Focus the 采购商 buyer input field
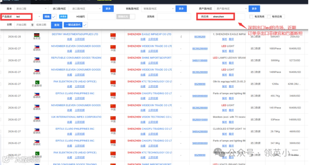309x165 pixels. click(x=174, y=17)
